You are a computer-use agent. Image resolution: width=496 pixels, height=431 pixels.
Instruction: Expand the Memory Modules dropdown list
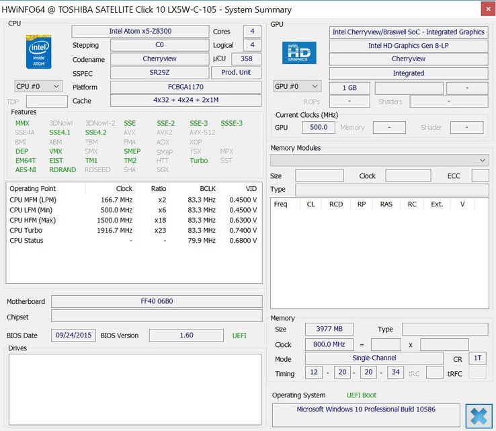(x=379, y=160)
